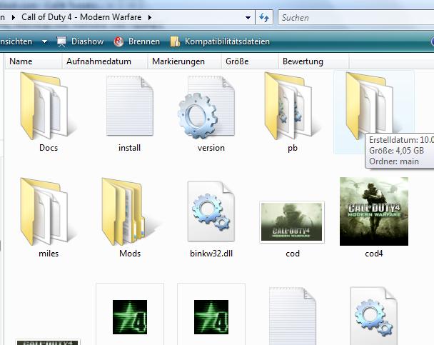
Task: Sort by the Markierungen column header
Action: pos(185,61)
